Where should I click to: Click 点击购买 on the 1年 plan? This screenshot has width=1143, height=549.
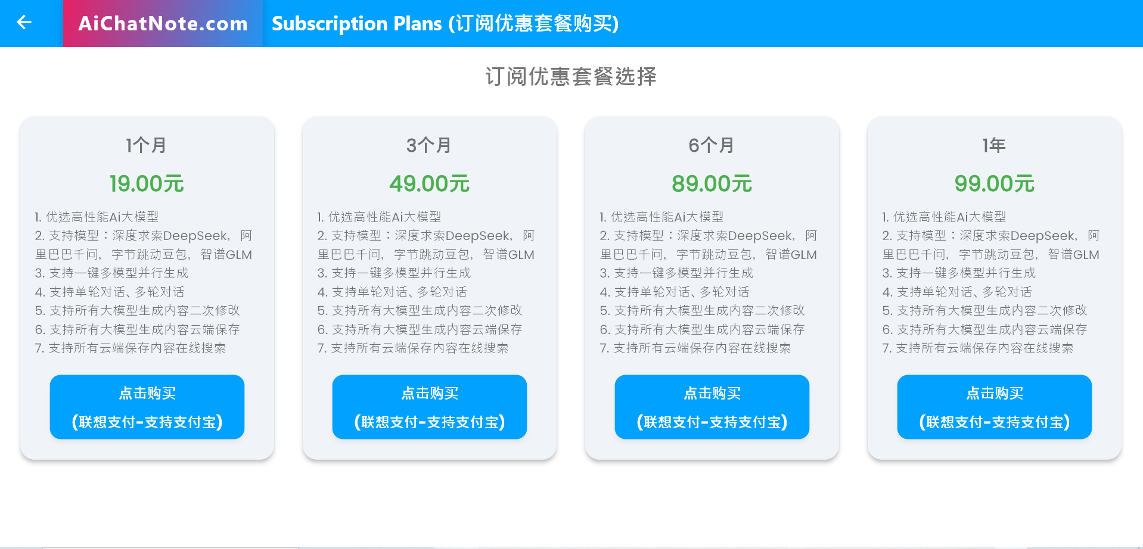coord(993,407)
